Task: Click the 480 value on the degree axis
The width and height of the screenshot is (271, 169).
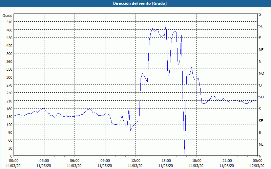Action: (x=9, y=30)
